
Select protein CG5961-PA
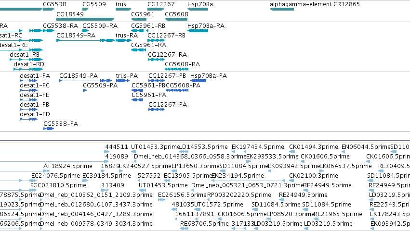[x=149, y=95]
